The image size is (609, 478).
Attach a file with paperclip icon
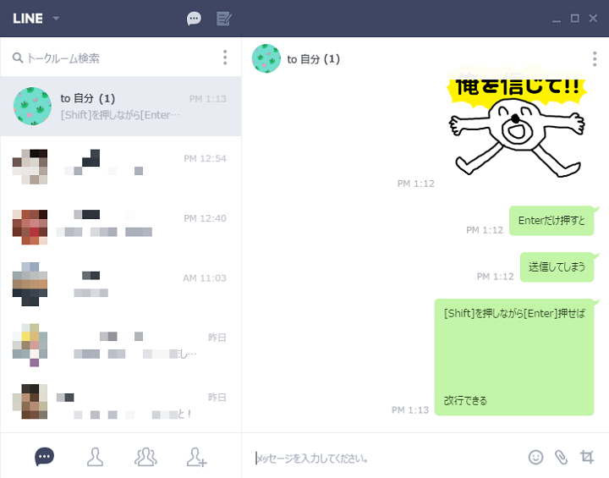(x=562, y=458)
